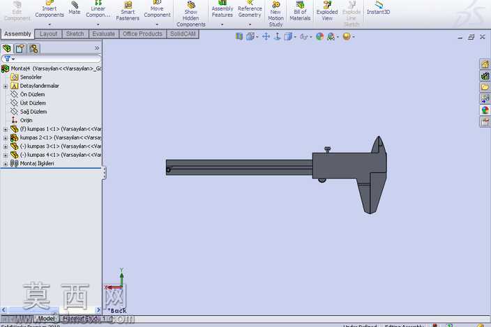Viewport: 491px width, 327px height.
Task: Open SolidWorks Resources house tab
Action: click(x=485, y=64)
